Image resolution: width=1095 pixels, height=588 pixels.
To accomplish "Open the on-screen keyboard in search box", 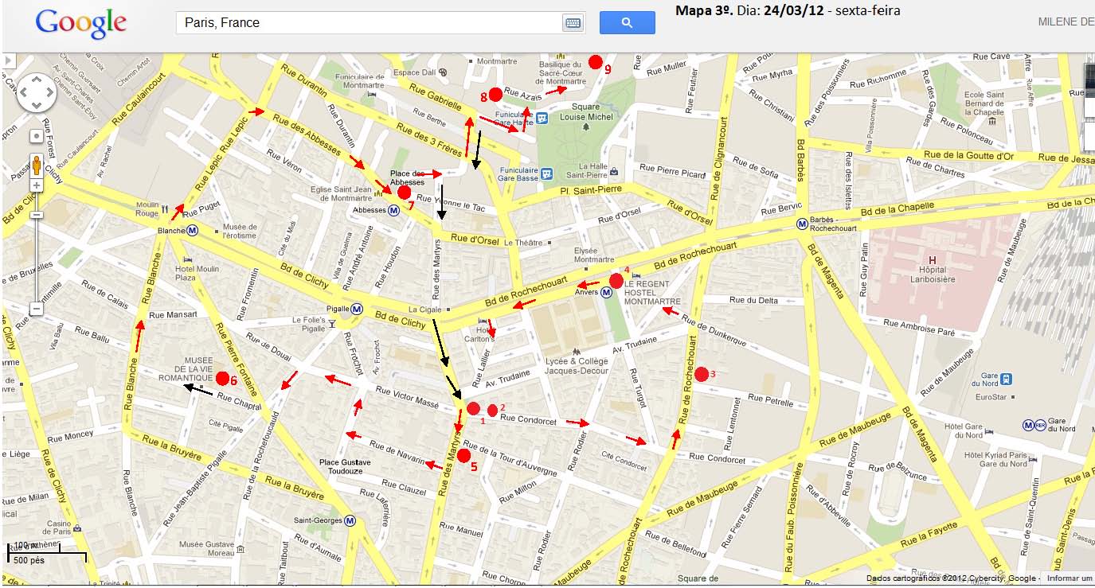I will tap(573, 23).
